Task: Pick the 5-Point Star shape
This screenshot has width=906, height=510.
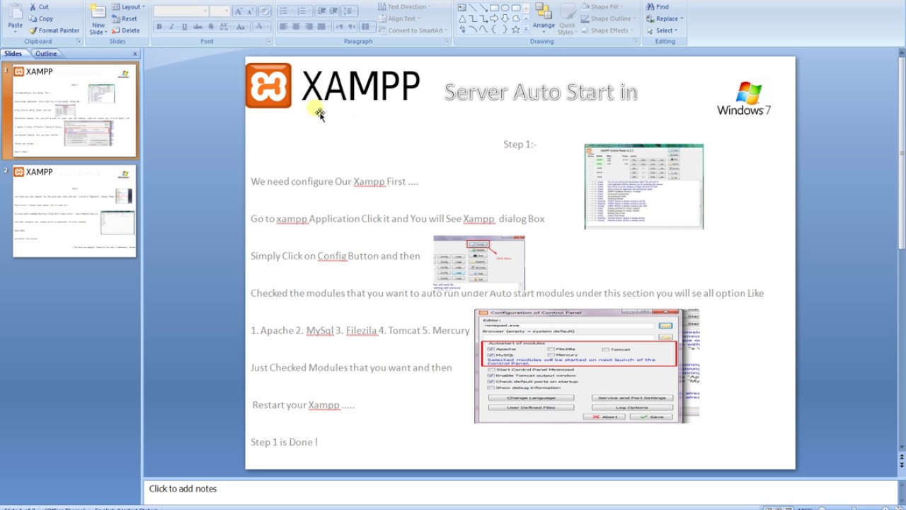Action: [x=515, y=29]
